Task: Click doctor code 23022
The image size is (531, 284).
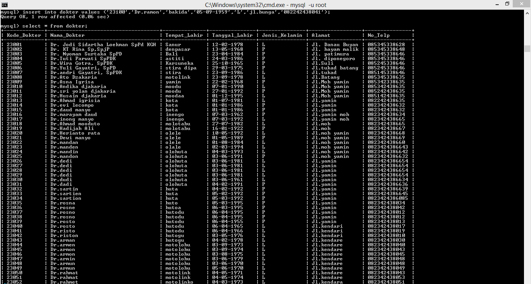Action: [14, 142]
